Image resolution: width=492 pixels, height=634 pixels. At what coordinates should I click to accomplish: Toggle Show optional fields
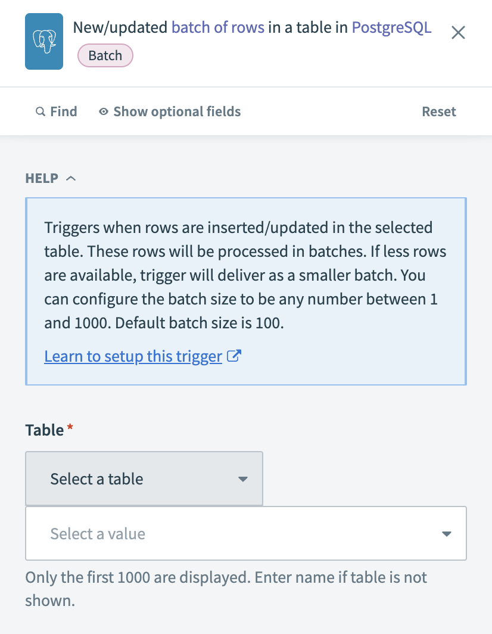[176, 111]
